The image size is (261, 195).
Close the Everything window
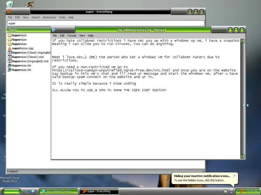202,11
